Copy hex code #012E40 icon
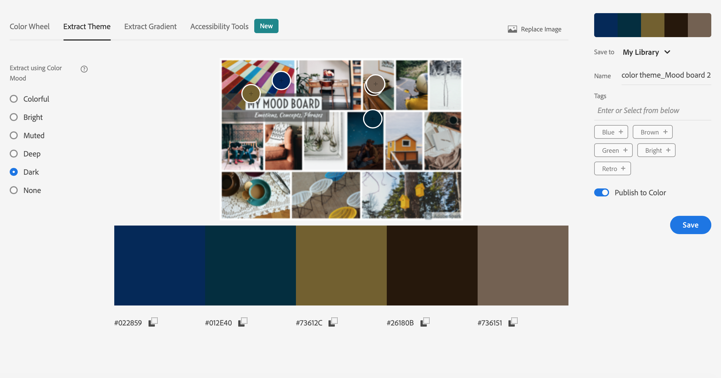Screen dimensions: 721x378 pos(243,322)
